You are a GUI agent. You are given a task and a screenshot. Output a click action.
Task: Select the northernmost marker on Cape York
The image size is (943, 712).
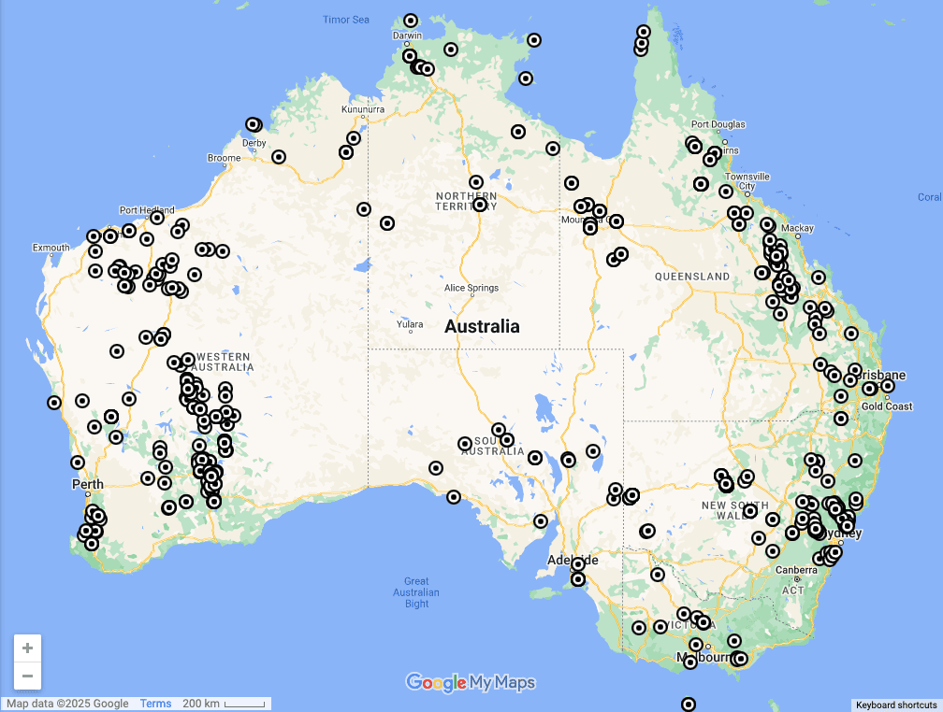[644, 32]
